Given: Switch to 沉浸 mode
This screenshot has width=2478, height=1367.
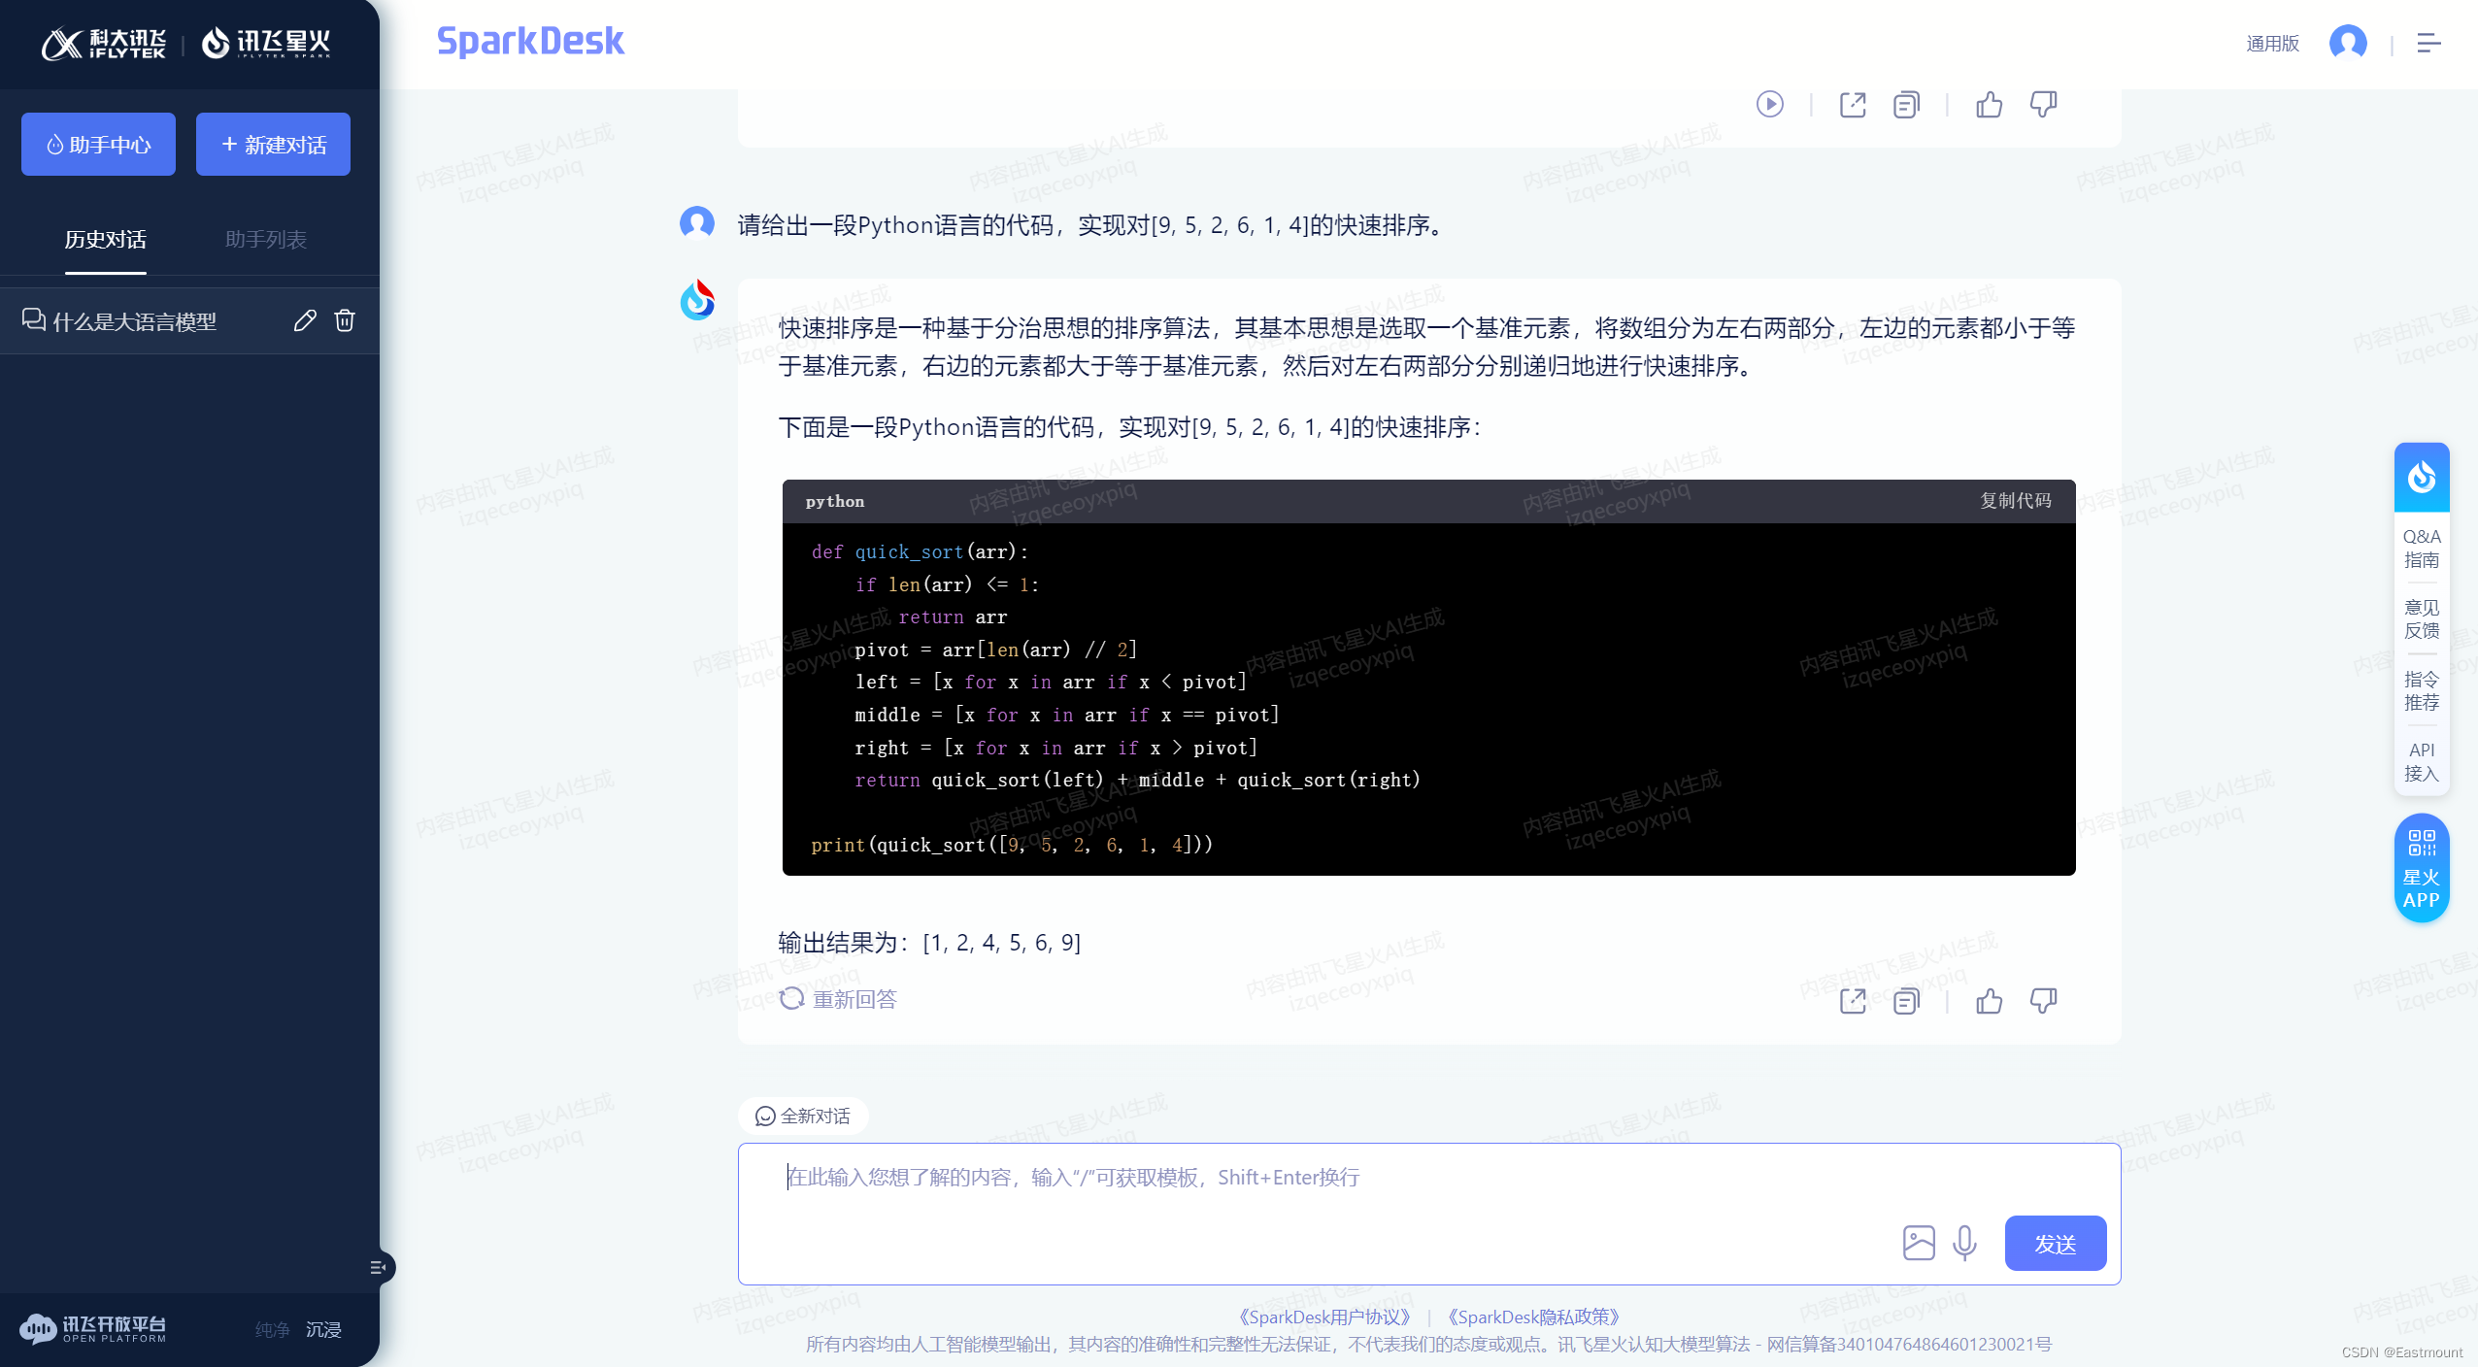Looking at the screenshot, I should pos(323,1329).
